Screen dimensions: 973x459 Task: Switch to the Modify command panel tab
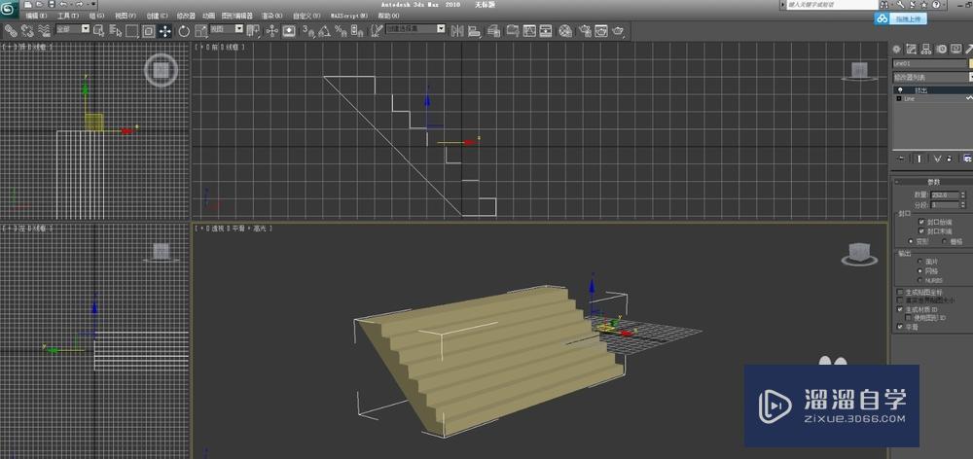pyautogui.click(x=911, y=50)
